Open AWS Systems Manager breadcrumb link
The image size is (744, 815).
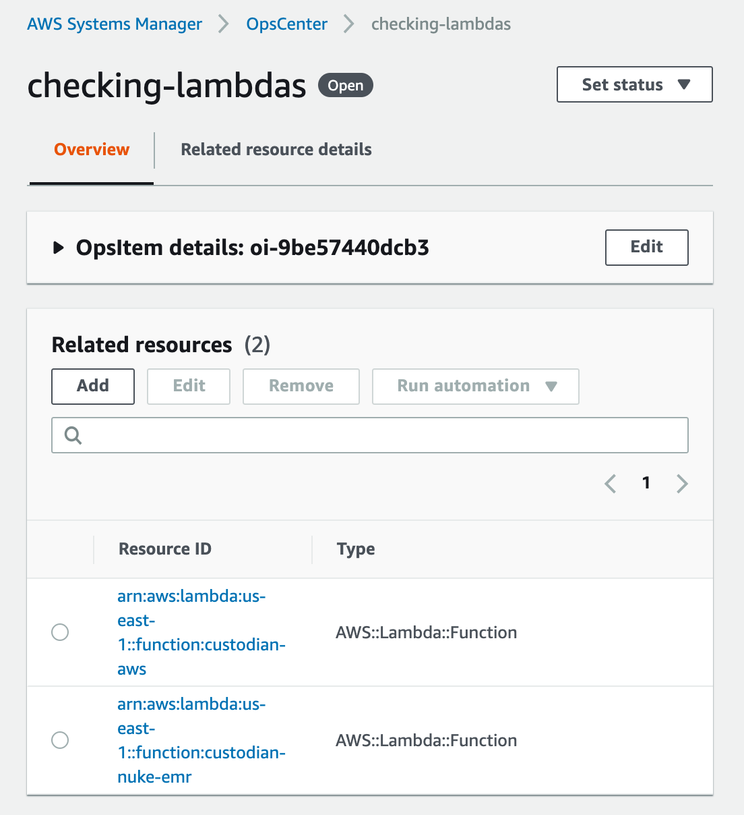coord(115,24)
